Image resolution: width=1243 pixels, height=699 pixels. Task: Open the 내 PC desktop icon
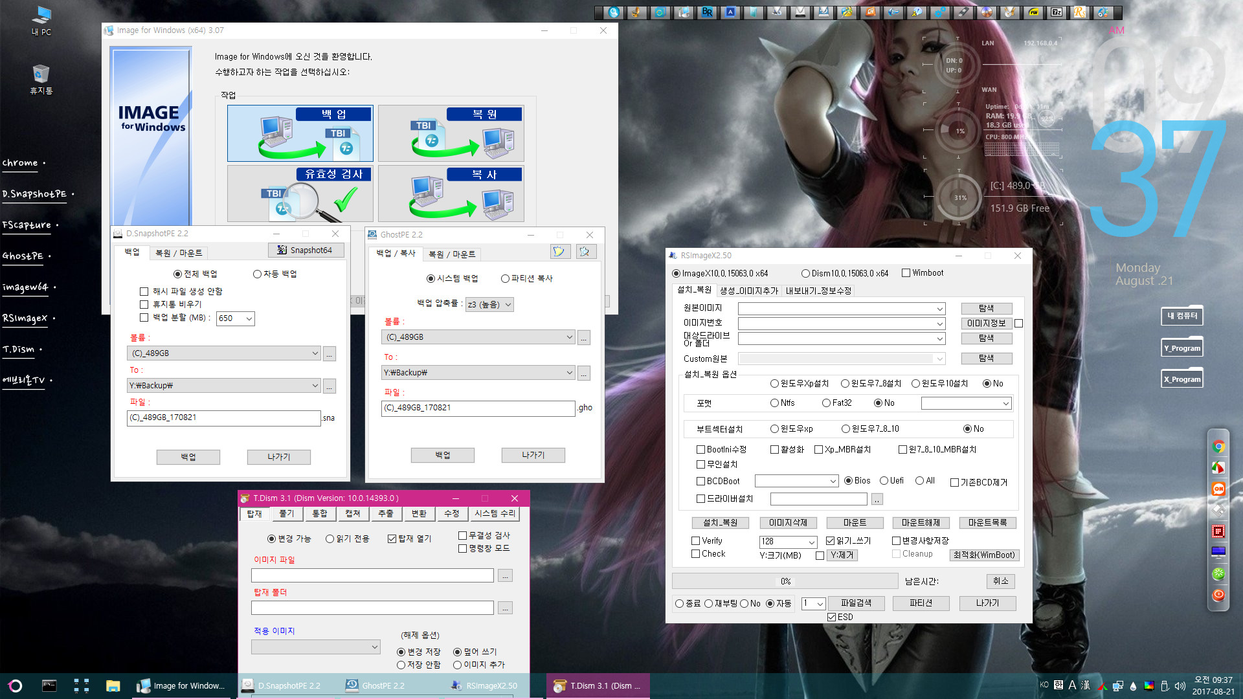[41, 20]
